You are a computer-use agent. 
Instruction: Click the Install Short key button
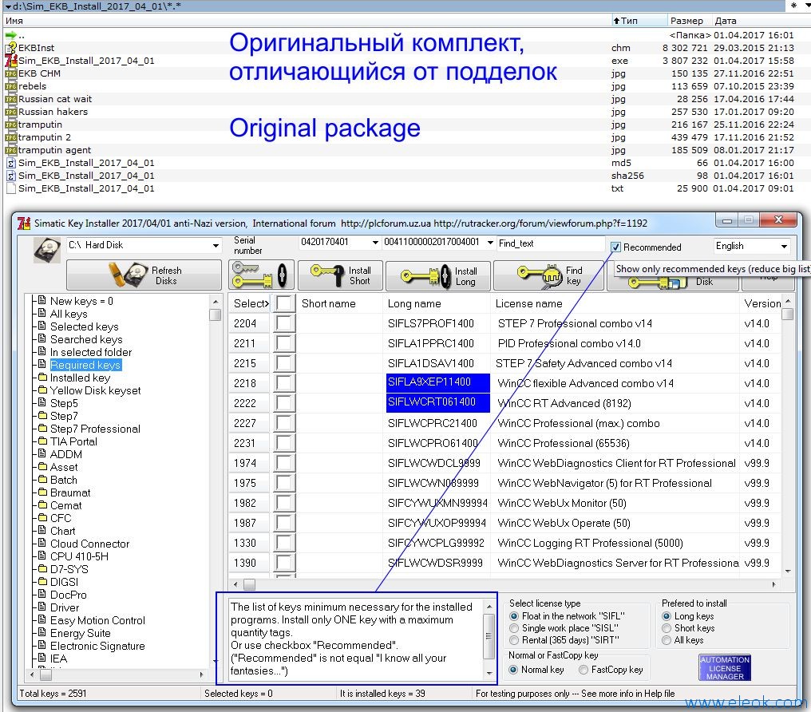[341, 275]
